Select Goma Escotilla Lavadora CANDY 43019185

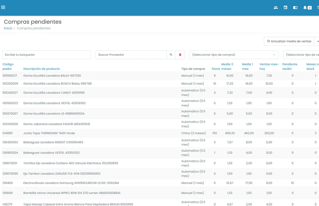[x=54, y=93]
